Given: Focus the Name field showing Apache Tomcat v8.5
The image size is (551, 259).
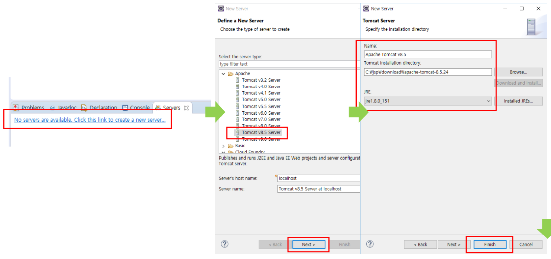Looking at the screenshot, I should click(428, 55).
